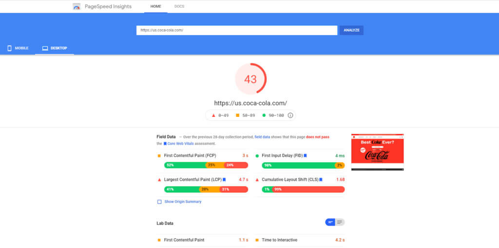Click the score legend info icon
This screenshot has height=248, width=499.
pyautogui.click(x=290, y=115)
